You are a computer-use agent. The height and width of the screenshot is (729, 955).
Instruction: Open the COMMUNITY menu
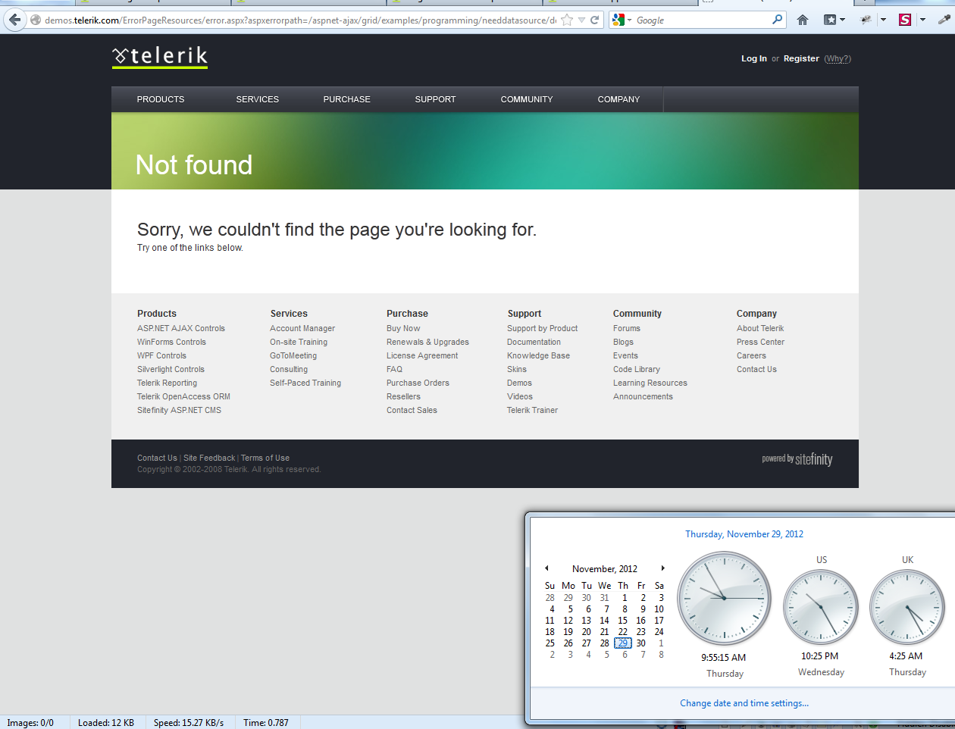click(527, 99)
